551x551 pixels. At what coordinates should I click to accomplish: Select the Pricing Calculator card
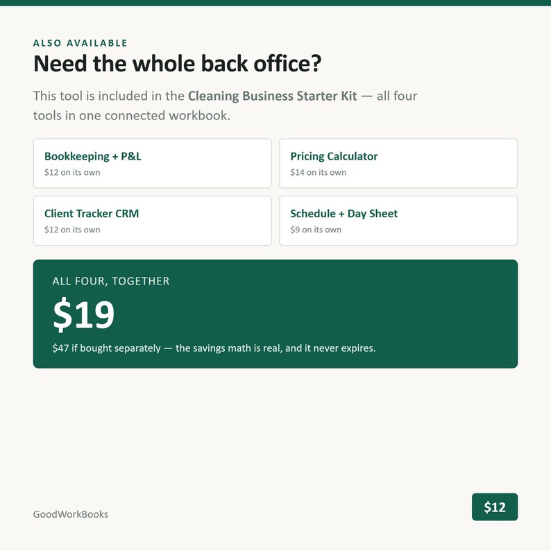click(x=398, y=163)
